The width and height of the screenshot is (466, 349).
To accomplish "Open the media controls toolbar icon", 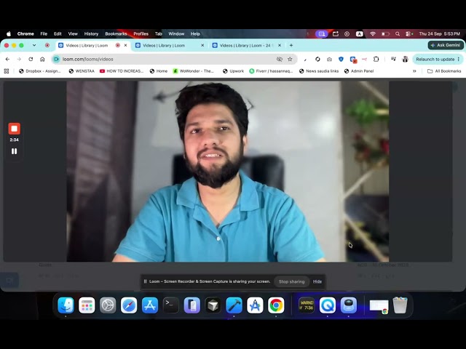I will (x=393, y=60).
